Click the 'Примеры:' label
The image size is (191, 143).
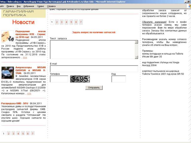coord(148,51)
